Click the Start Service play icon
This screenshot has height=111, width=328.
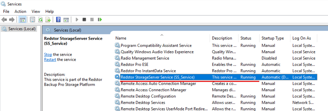(77, 19)
